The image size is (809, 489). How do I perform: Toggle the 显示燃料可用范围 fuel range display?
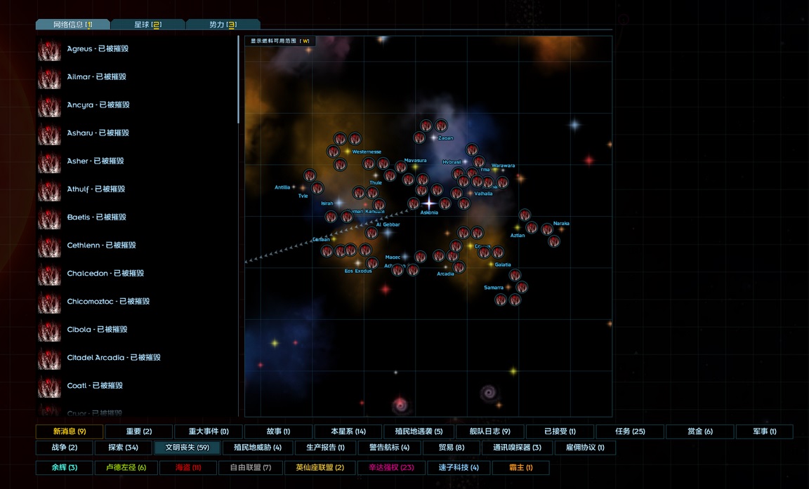(x=280, y=41)
